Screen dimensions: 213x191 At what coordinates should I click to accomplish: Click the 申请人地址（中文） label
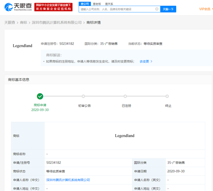[x=26, y=189]
